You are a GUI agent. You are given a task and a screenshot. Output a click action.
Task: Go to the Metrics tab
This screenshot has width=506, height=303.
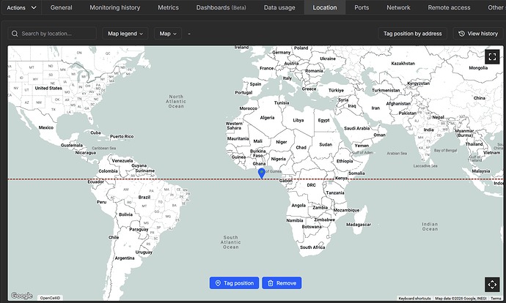click(x=168, y=7)
